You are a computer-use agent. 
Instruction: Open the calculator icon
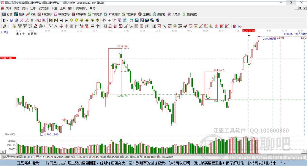tap(137, 20)
